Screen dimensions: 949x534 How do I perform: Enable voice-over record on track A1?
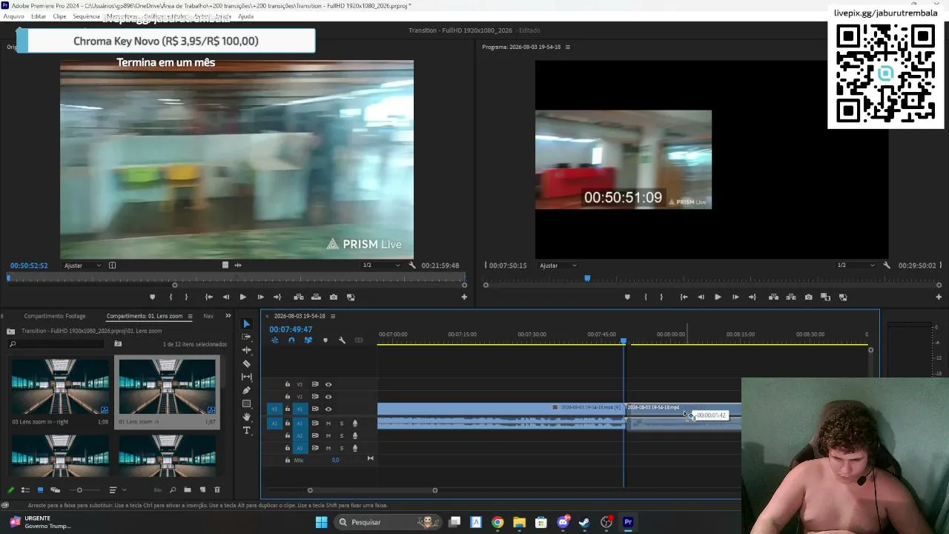(x=355, y=423)
